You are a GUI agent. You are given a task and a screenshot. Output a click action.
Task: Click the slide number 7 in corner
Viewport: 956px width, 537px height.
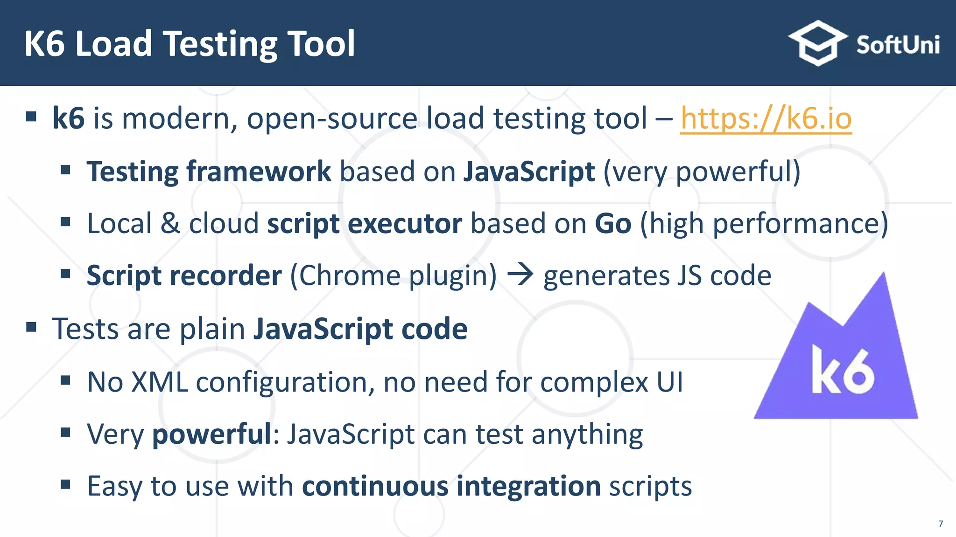[941, 523]
